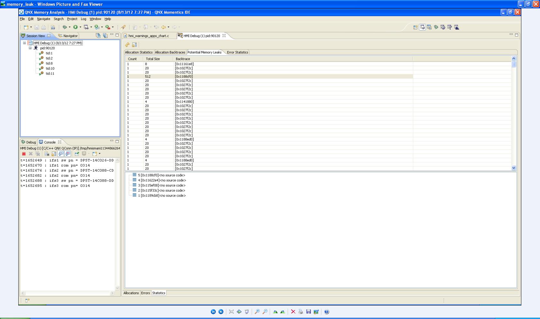Click the binary file icon in main toolbar
This screenshot has height=319, width=540.
click(x=53, y=27)
